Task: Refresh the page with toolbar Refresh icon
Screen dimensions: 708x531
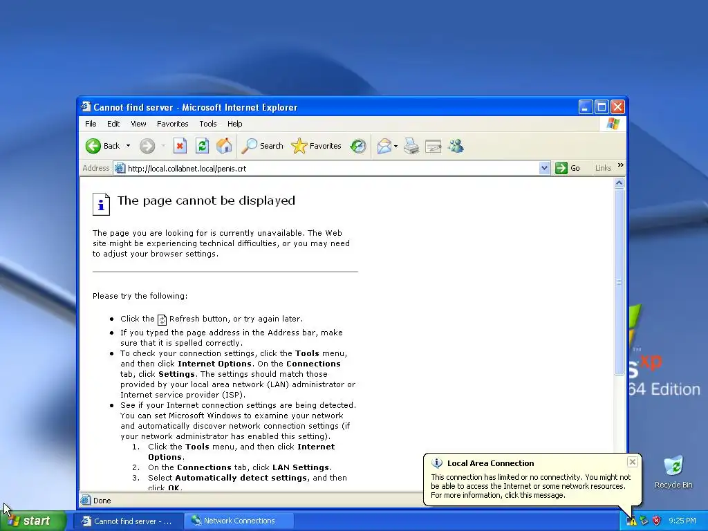Action: [202, 146]
